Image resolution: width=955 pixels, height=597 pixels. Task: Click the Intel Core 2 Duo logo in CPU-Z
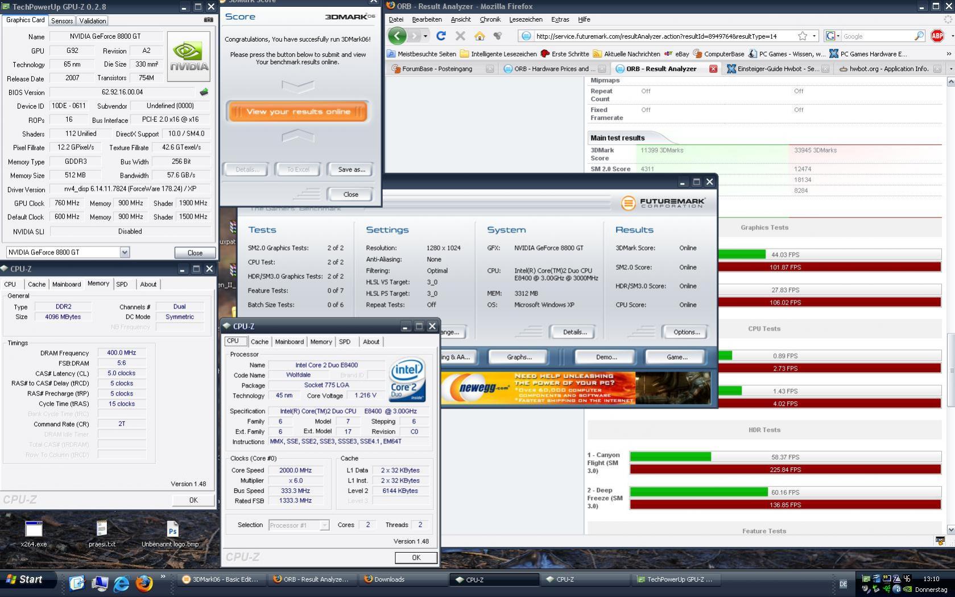(407, 380)
